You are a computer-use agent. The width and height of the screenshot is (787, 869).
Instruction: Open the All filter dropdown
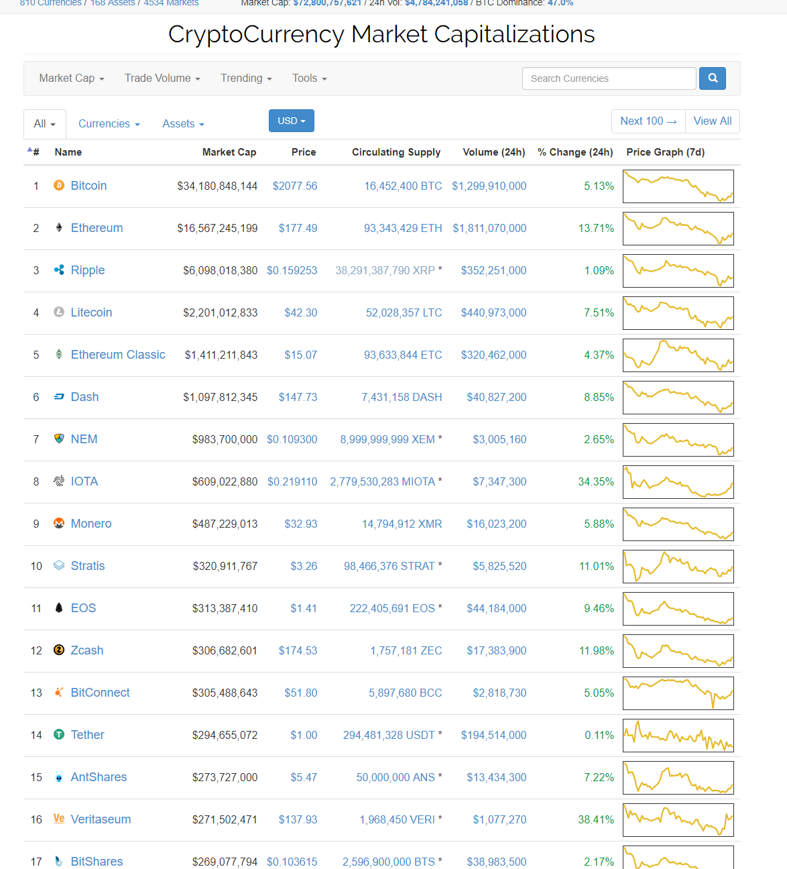pos(45,124)
